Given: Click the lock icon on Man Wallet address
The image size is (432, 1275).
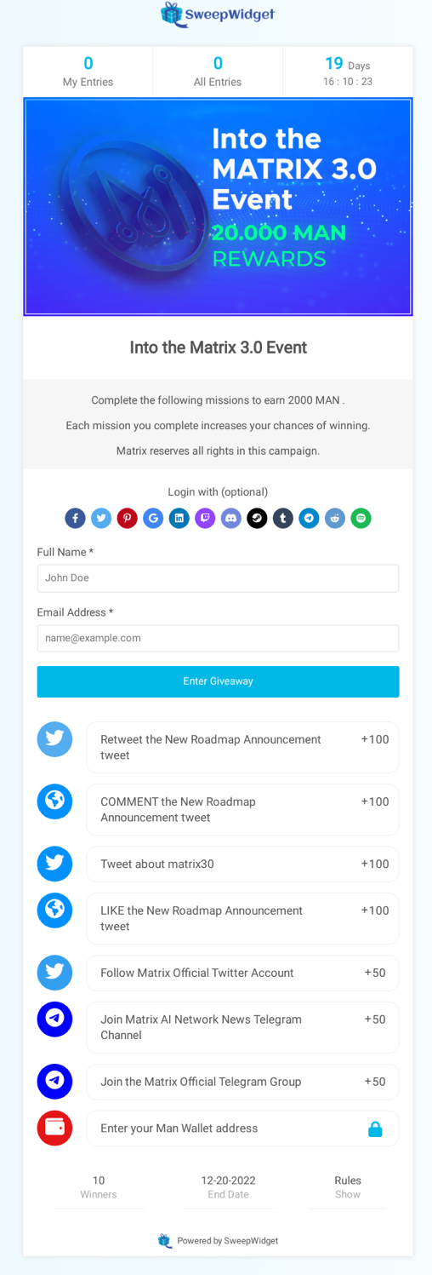Looking at the screenshot, I should [375, 1129].
